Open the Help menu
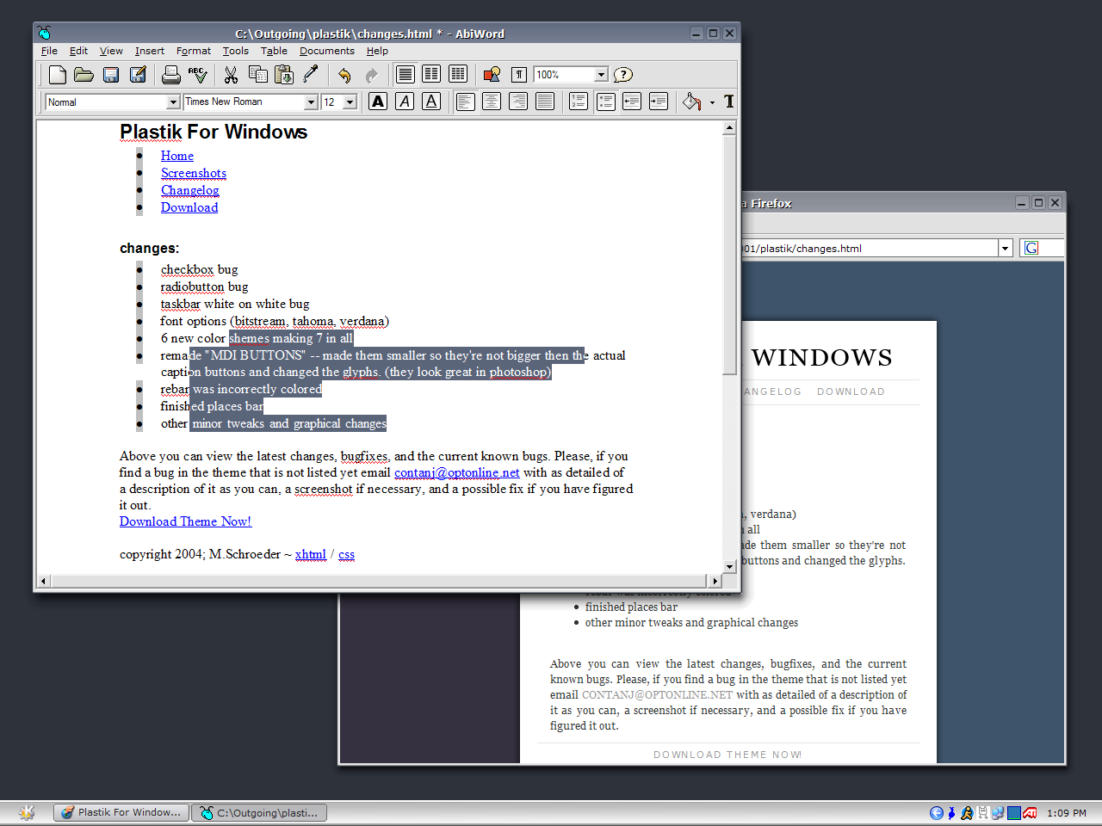The image size is (1102, 826). point(377,51)
